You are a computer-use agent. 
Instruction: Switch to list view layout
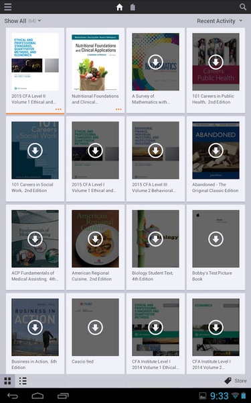[23, 381]
